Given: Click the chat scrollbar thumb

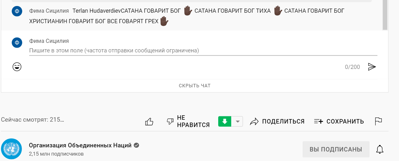Looking at the screenshot, I should tap(385, 14).
